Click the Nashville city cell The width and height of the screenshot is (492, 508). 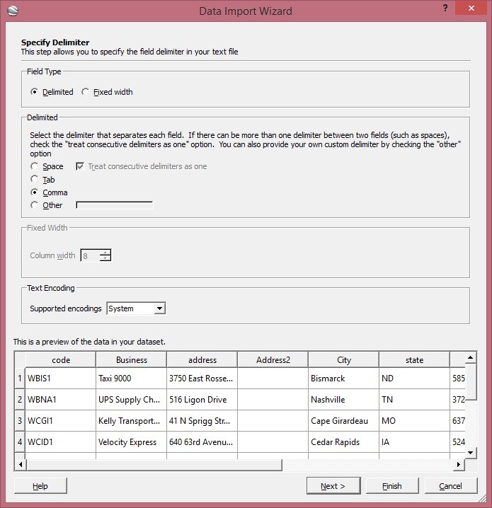343,400
